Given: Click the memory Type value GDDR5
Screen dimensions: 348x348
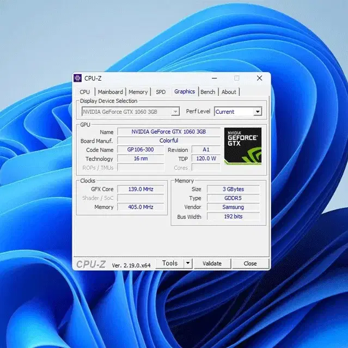Looking at the screenshot, I should point(233,198).
